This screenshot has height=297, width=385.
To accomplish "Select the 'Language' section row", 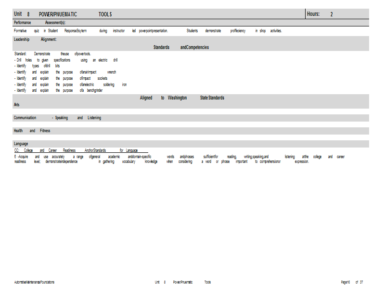I will click(191, 144).
